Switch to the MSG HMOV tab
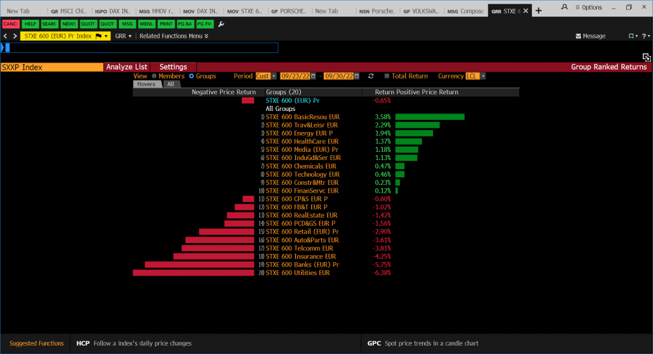Viewport: 653px width, 354px height. tap(157, 11)
